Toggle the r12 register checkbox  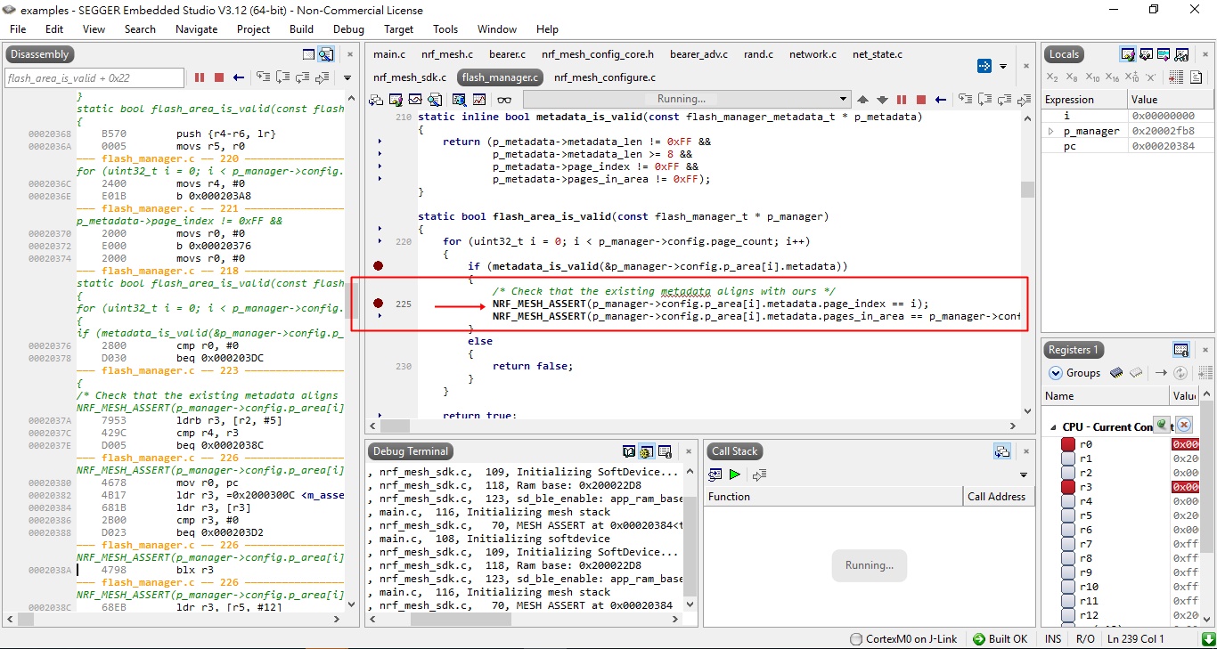1068,615
